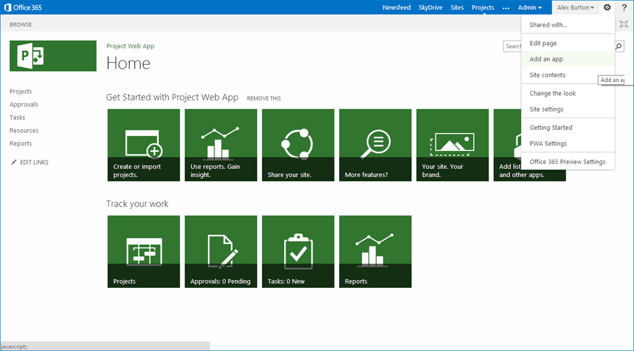Open the Create or import projects tile
Image resolution: width=634 pixels, height=351 pixels.
click(144, 145)
